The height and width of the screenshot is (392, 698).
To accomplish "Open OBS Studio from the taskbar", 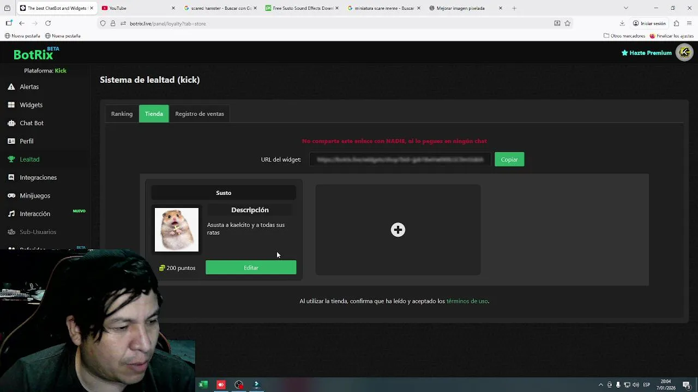I will pyautogui.click(x=239, y=385).
